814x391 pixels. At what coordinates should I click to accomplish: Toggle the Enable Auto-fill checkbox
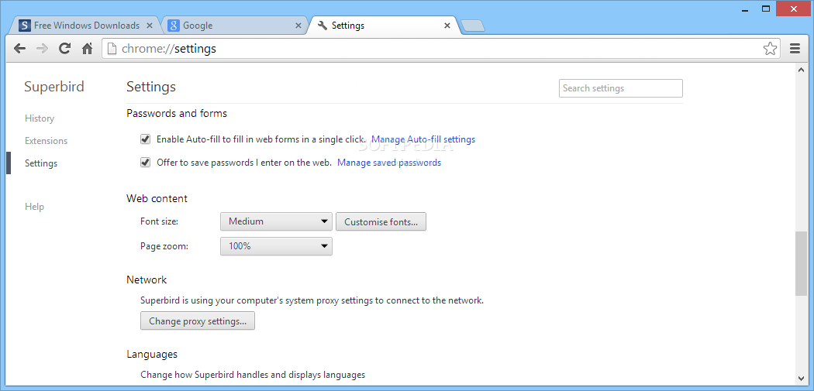(x=146, y=139)
